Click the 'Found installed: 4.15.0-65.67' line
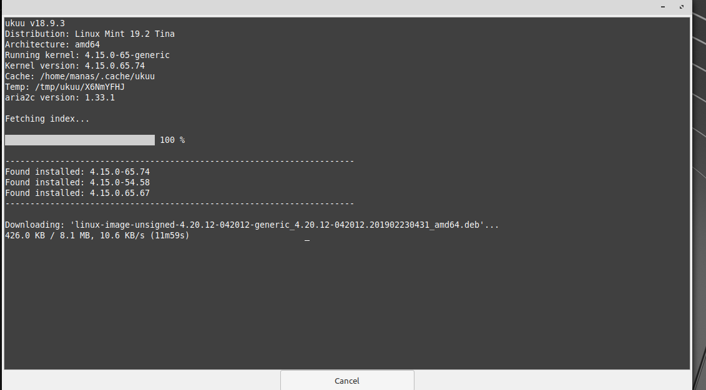Image resolution: width=706 pixels, height=390 pixels. [76, 192]
